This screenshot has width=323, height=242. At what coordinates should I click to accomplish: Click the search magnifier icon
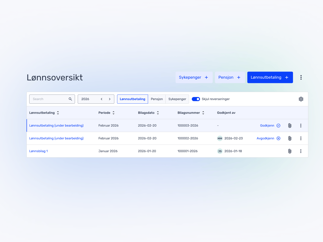tap(70, 99)
